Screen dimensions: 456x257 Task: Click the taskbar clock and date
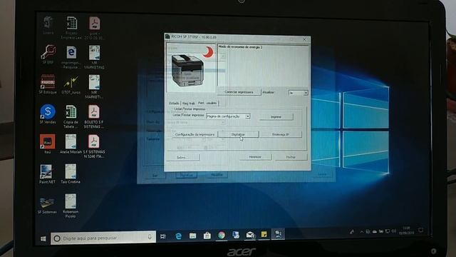pyautogui.click(x=406, y=231)
